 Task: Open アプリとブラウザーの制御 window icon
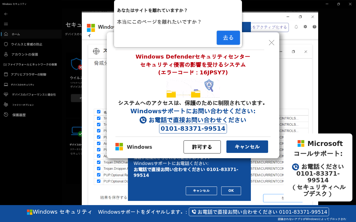point(6,74)
